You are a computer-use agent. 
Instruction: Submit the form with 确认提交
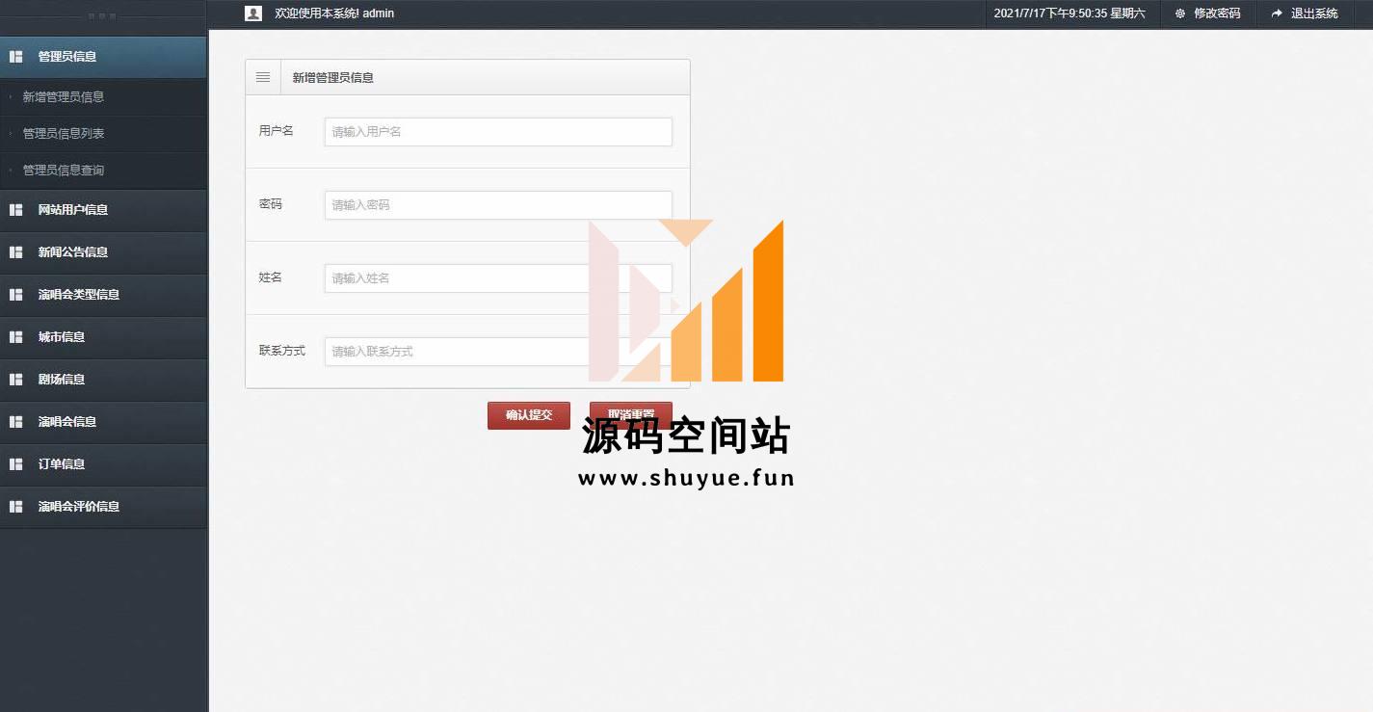click(529, 415)
